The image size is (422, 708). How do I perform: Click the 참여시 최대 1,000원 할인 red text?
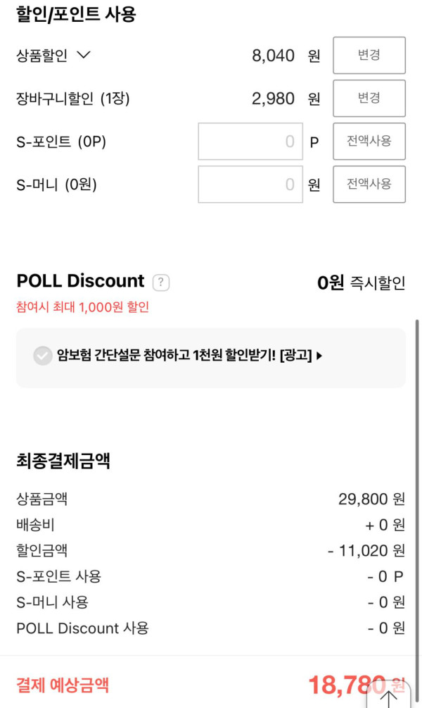click(x=82, y=307)
